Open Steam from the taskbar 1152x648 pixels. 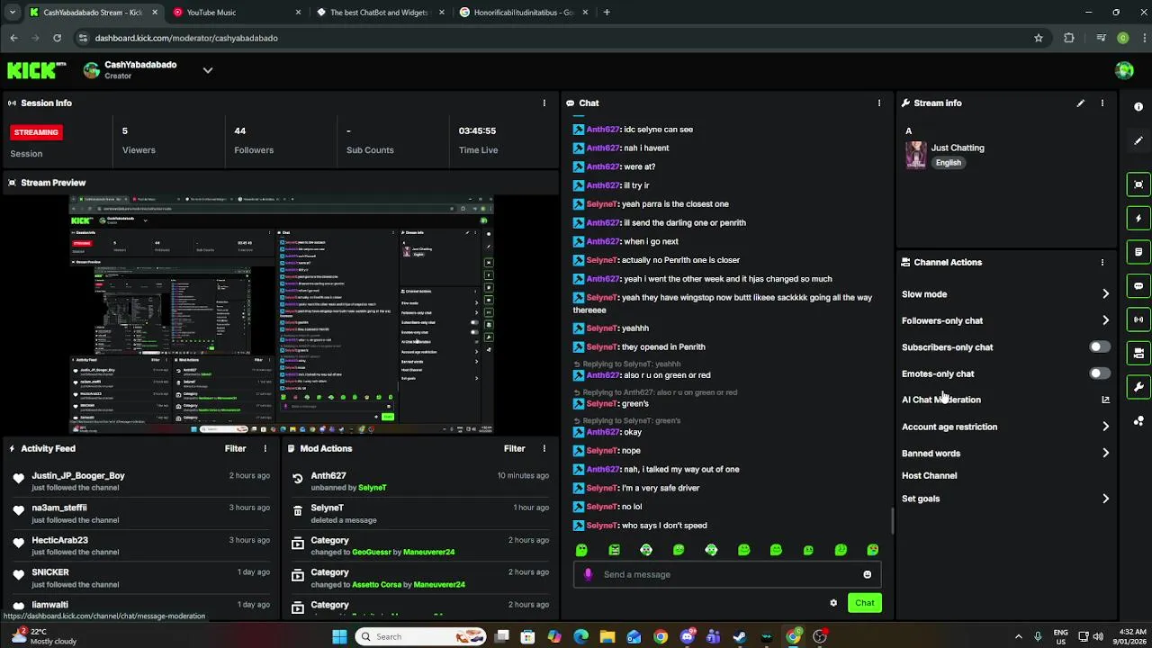pos(740,636)
